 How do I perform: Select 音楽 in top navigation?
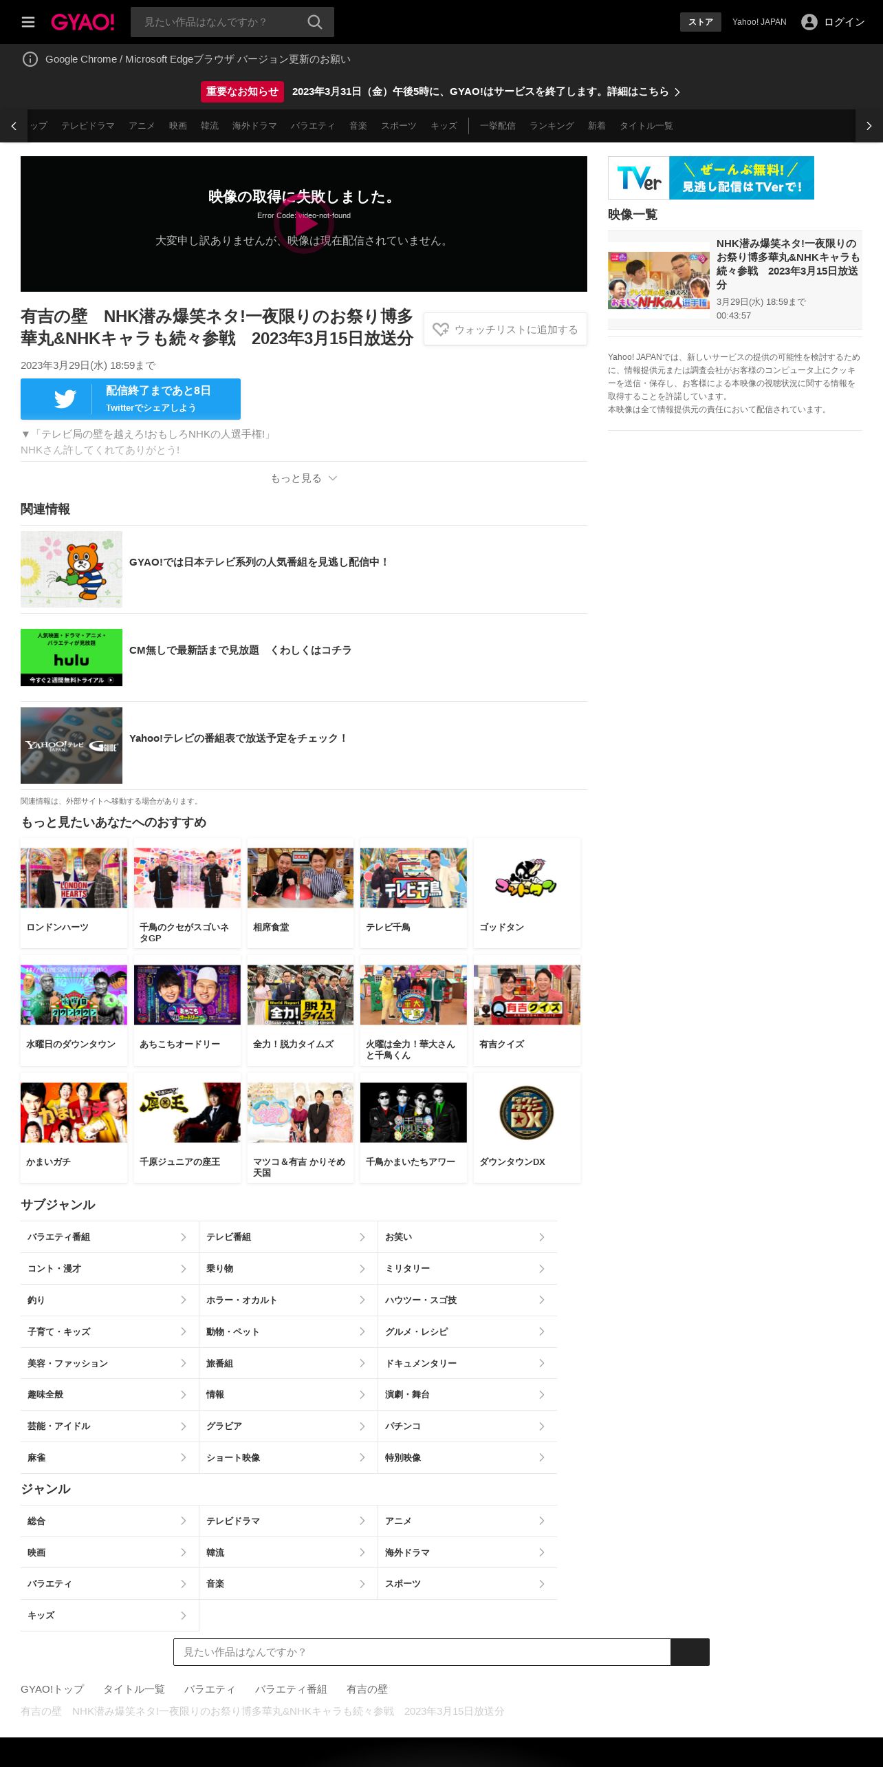click(x=358, y=126)
